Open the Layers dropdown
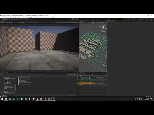 [140, 19]
